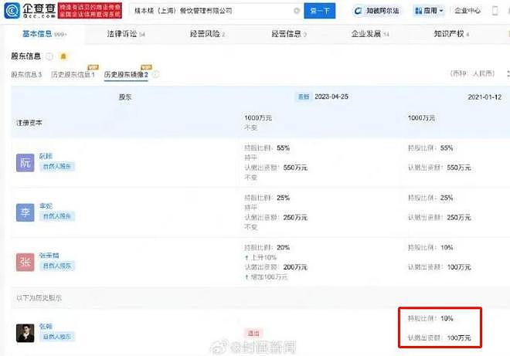Click 自然人股东 tag in the pink 张 row
The image size is (510, 356).
tap(57, 266)
